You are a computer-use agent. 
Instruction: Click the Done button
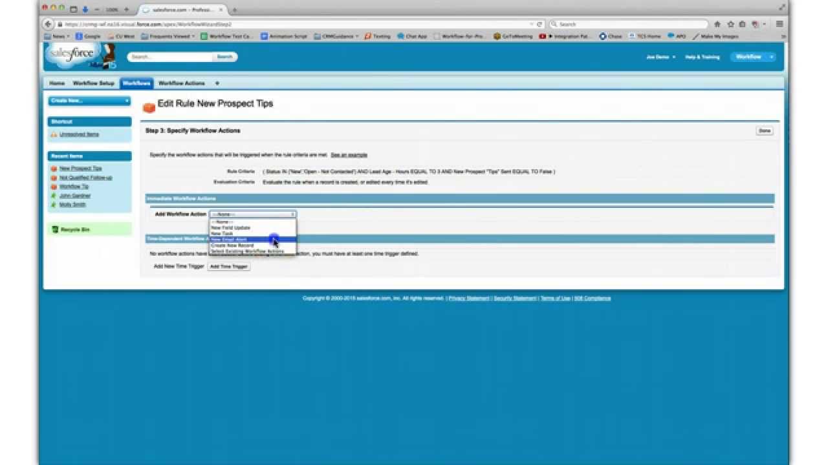pos(765,130)
